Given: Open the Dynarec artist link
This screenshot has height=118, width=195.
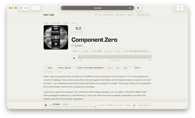Looking at the screenshot, I should click(x=78, y=46).
